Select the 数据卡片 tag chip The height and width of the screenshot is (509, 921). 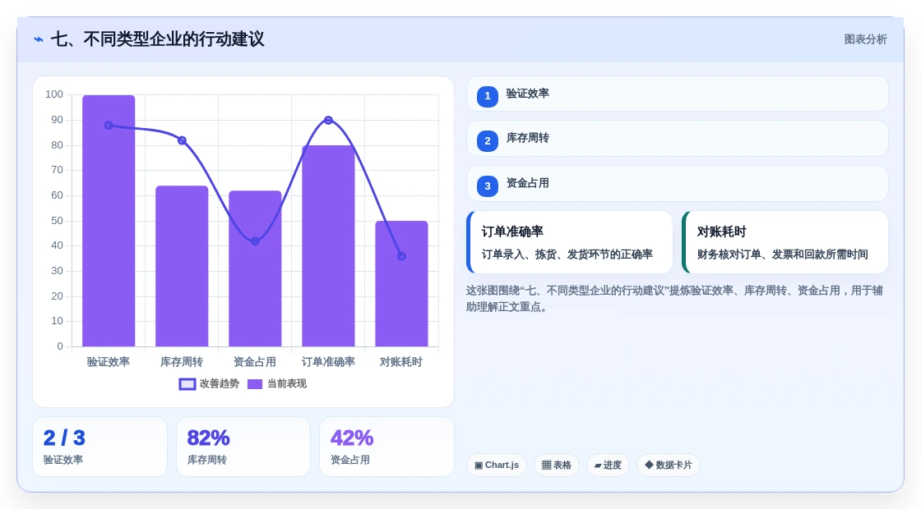669,465
